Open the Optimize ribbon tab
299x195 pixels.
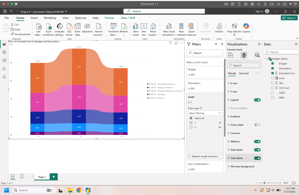tap(80, 18)
